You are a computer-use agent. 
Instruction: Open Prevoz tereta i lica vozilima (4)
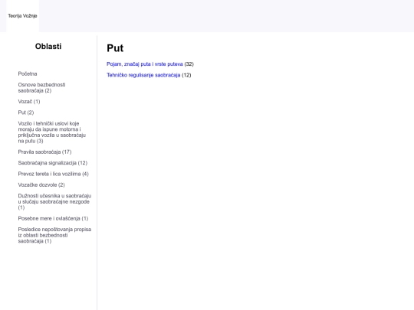[x=54, y=174]
